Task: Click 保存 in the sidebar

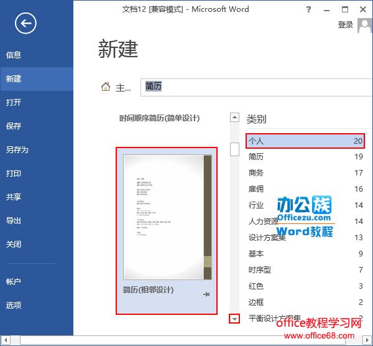Action: point(37,126)
